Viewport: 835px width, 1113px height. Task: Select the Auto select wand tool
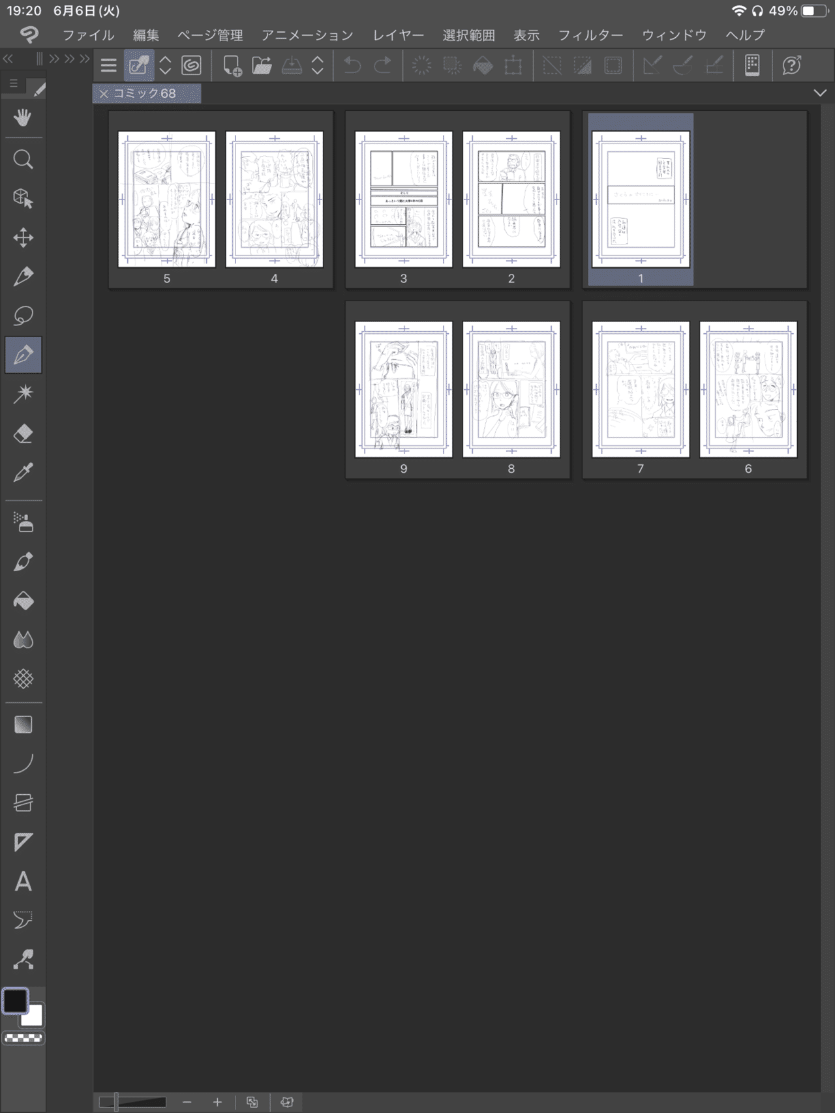pos(23,394)
